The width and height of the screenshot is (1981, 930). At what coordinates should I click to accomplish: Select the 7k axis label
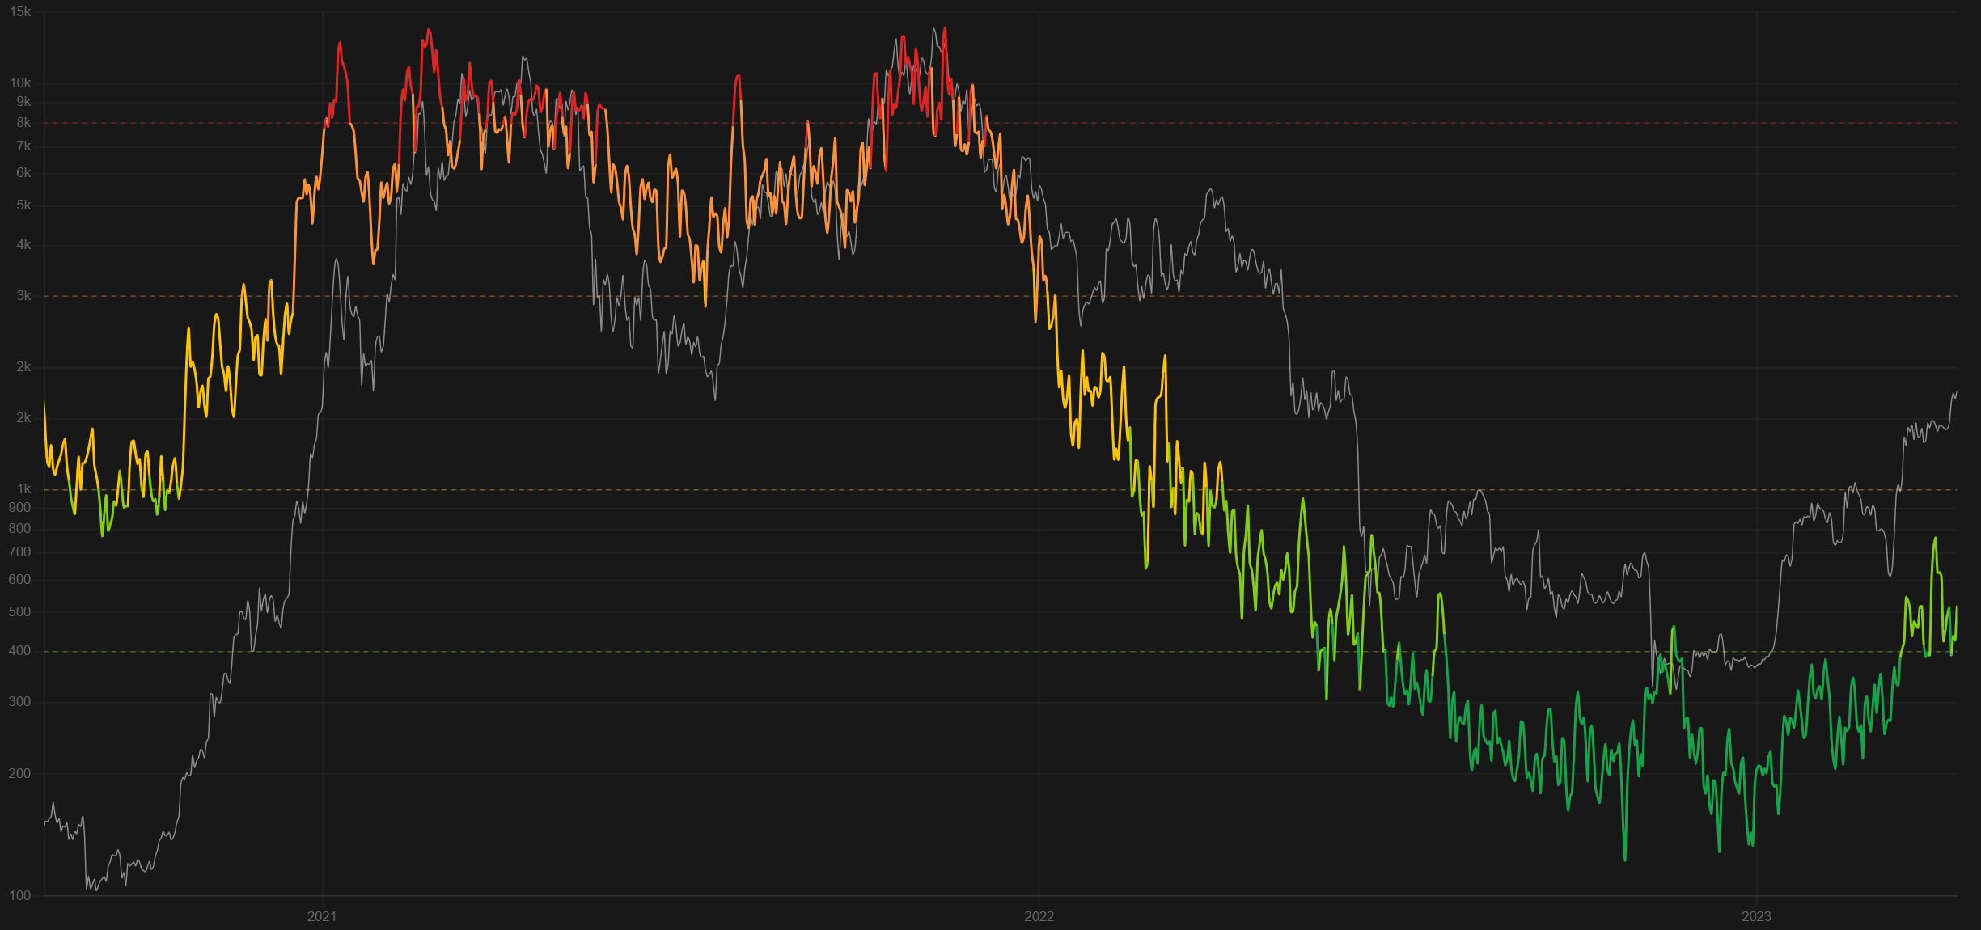(x=23, y=146)
